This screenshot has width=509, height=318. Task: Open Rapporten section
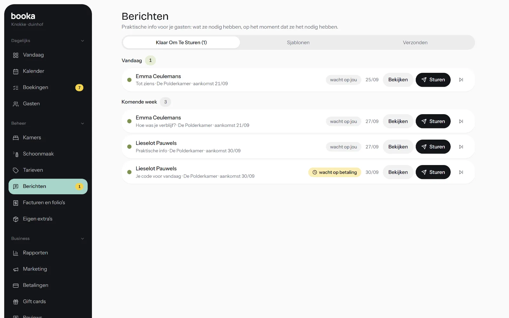pyautogui.click(x=48, y=253)
